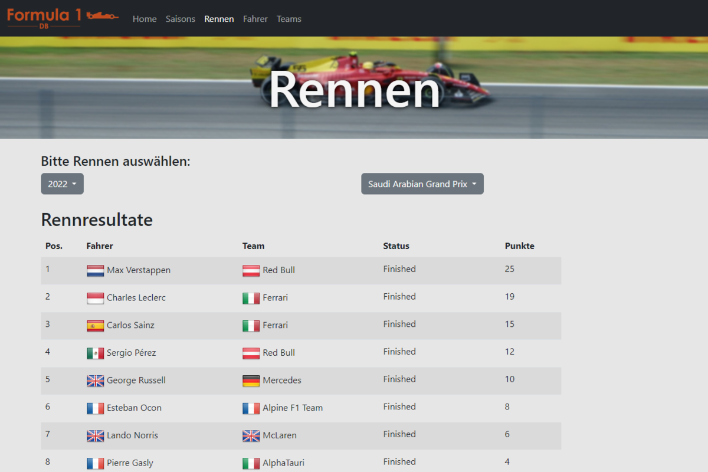Click the Netherlands flag beside Max Verstappen

pyautogui.click(x=95, y=271)
